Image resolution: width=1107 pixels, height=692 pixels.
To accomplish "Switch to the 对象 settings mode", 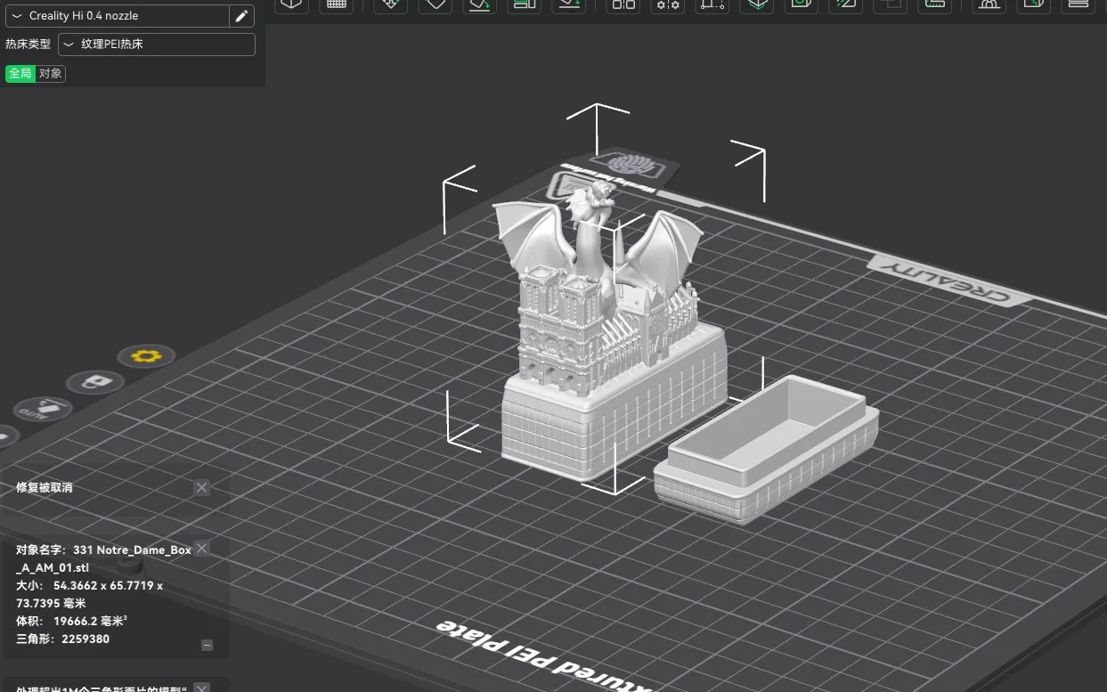I will tap(51, 73).
